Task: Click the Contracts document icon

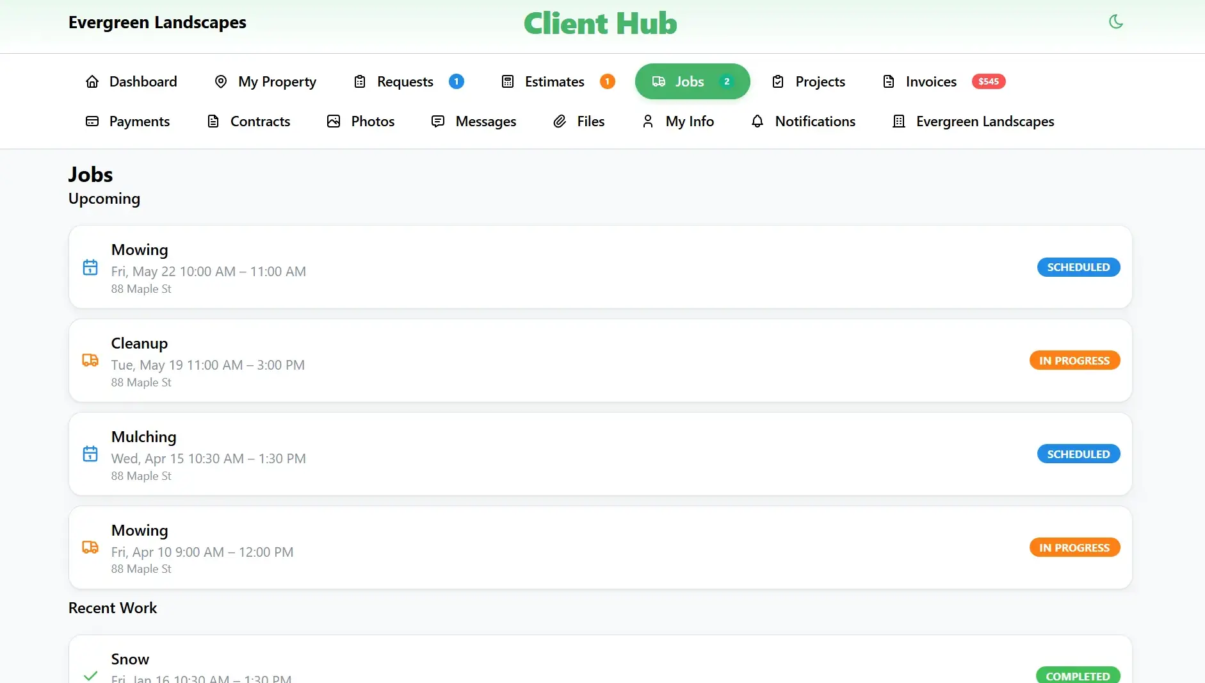Action: coord(213,121)
